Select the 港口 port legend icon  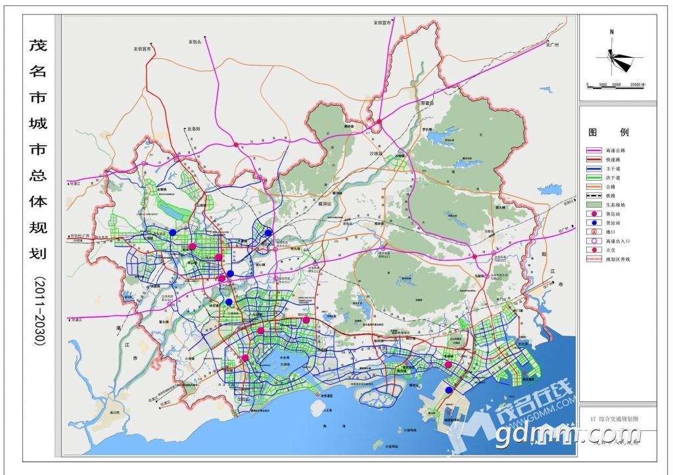click(594, 232)
